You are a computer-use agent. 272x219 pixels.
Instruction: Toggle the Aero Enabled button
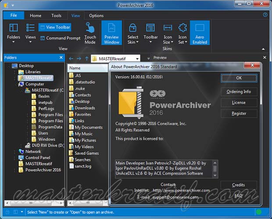coord(200,33)
